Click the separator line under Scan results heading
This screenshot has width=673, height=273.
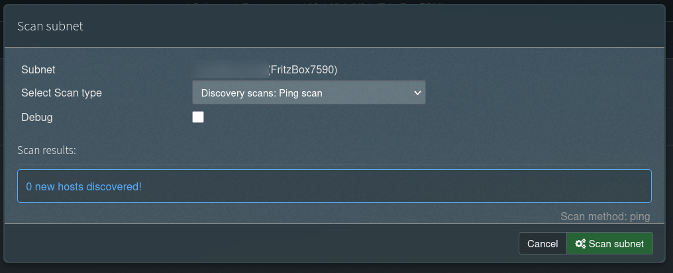tap(333, 165)
